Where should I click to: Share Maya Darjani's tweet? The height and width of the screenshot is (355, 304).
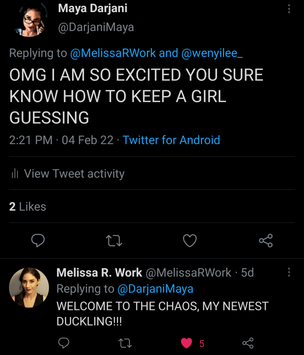266,240
